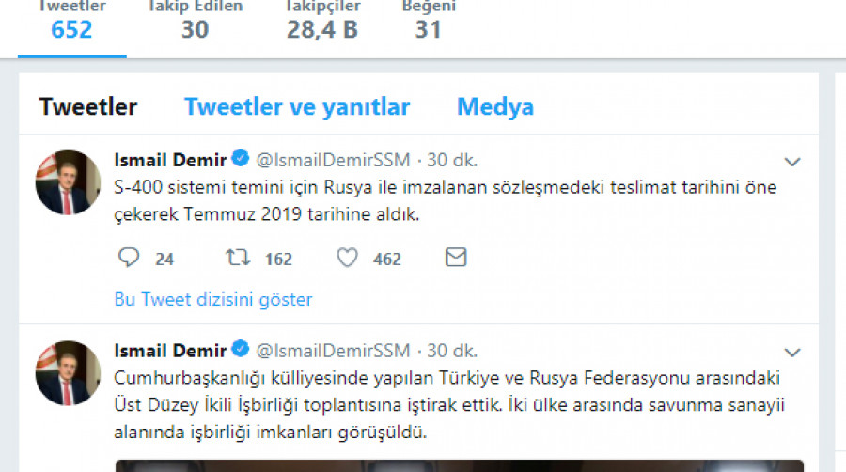Open the chevron menu on the S-400 tweet
Image resolution: width=846 pixels, height=472 pixels.
click(792, 161)
